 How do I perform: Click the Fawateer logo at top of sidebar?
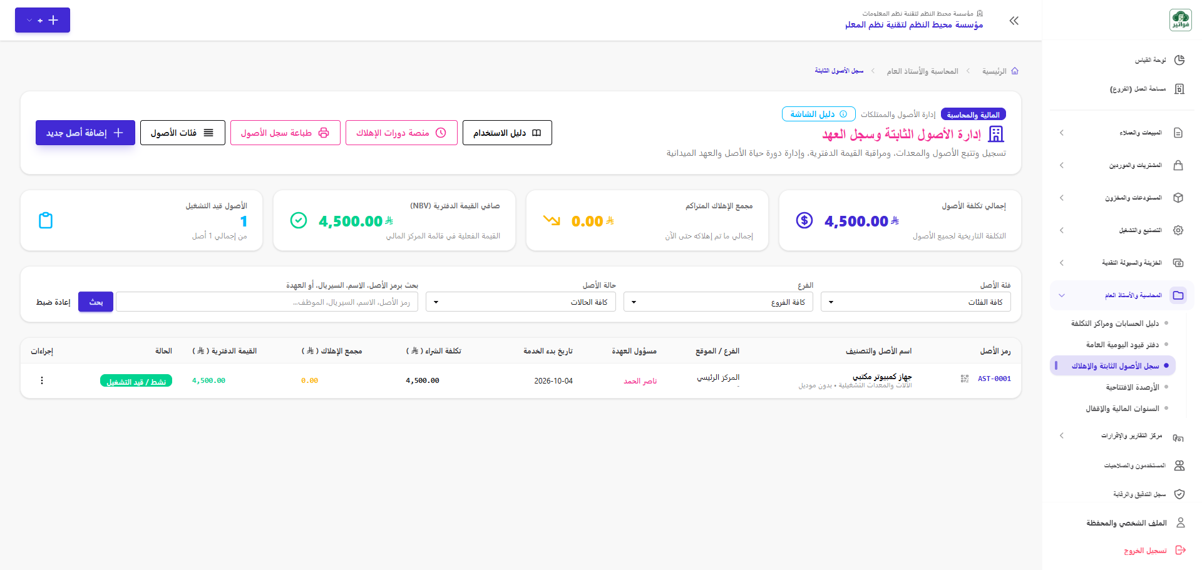[1181, 20]
